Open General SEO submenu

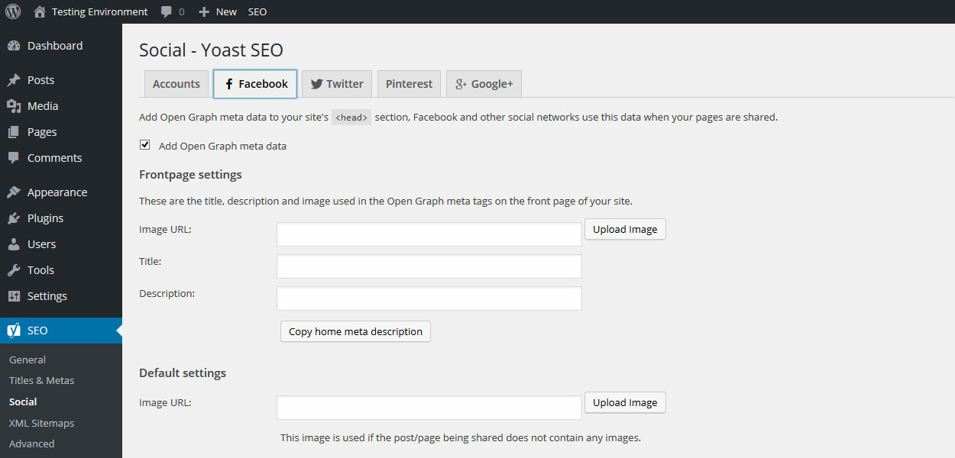click(x=28, y=360)
